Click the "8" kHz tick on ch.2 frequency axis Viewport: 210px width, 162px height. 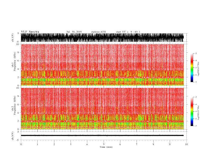(18, 96)
